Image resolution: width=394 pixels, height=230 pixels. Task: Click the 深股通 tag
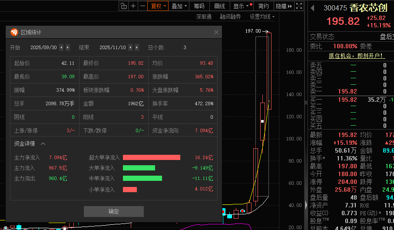(x=204, y=17)
